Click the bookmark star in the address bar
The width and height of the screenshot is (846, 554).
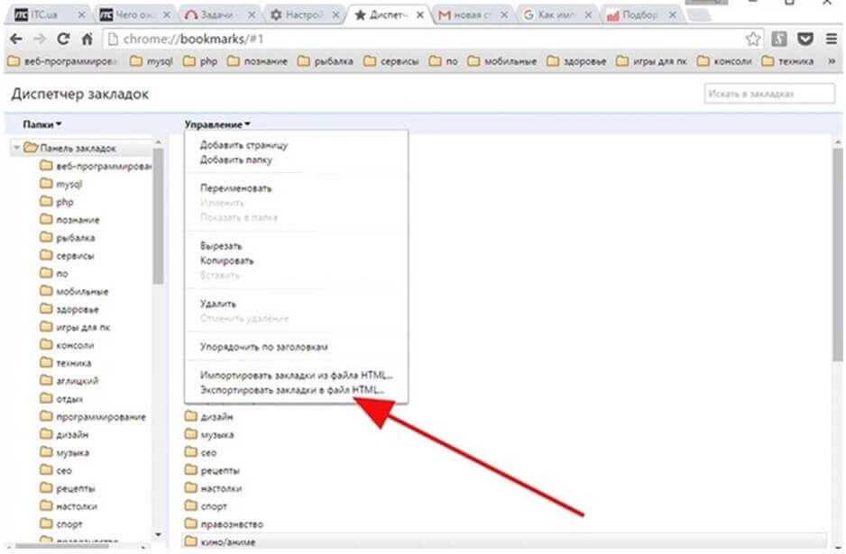[x=753, y=39]
